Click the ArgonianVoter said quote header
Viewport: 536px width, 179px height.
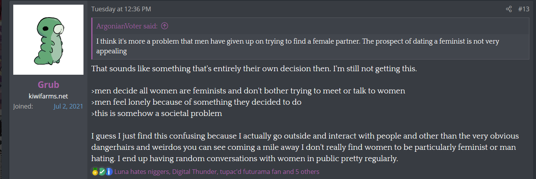(x=127, y=26)
